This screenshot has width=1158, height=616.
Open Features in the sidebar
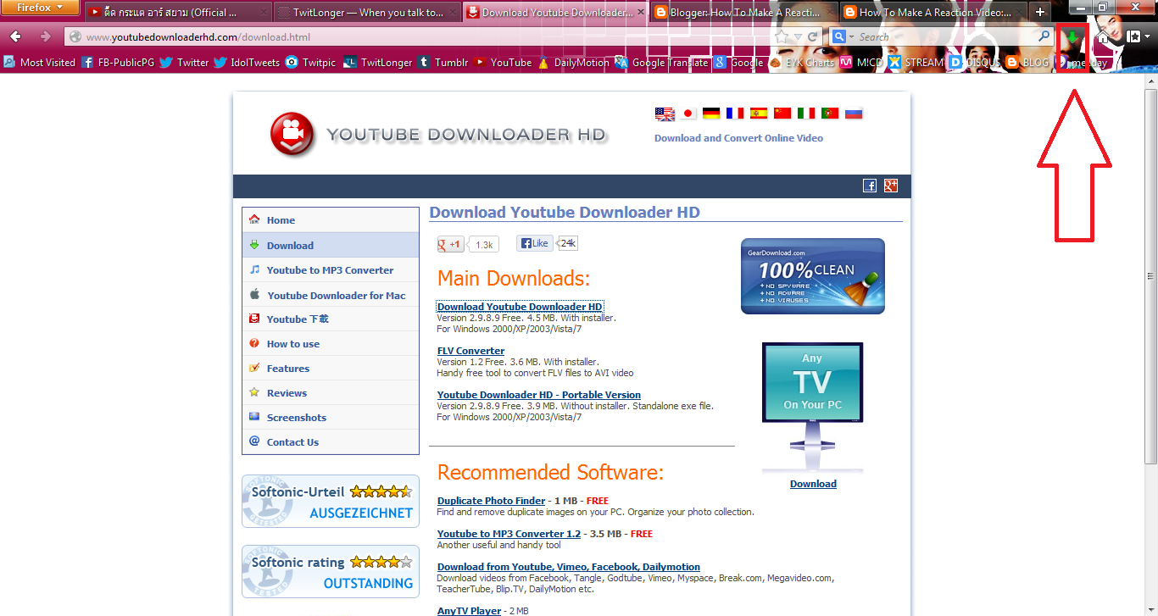pos(331,369)
